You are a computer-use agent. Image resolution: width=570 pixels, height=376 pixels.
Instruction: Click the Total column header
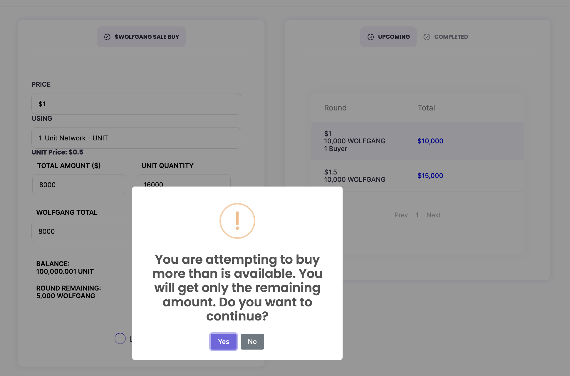426,108
